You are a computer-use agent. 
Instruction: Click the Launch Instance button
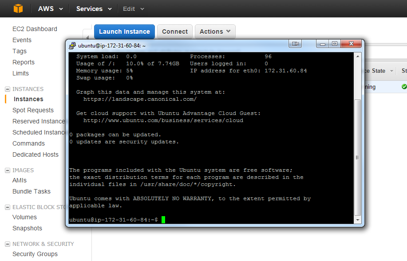click(x=124, y=32)
